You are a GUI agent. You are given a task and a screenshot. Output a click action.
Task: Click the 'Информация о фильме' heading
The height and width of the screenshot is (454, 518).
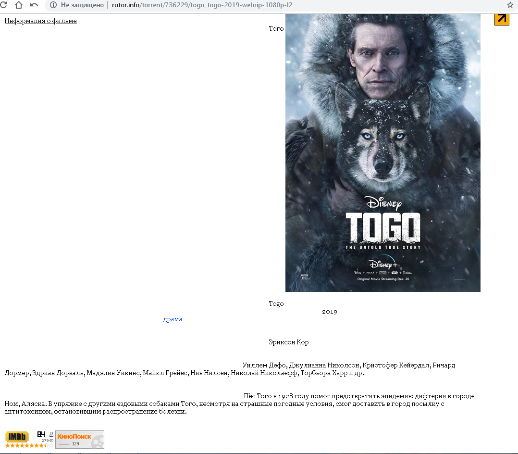coord(41,21)
